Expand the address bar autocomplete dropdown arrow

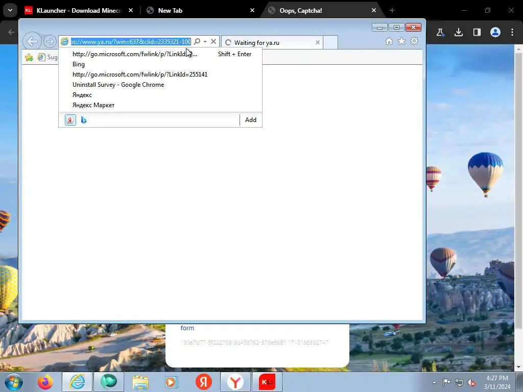(205, 41)
